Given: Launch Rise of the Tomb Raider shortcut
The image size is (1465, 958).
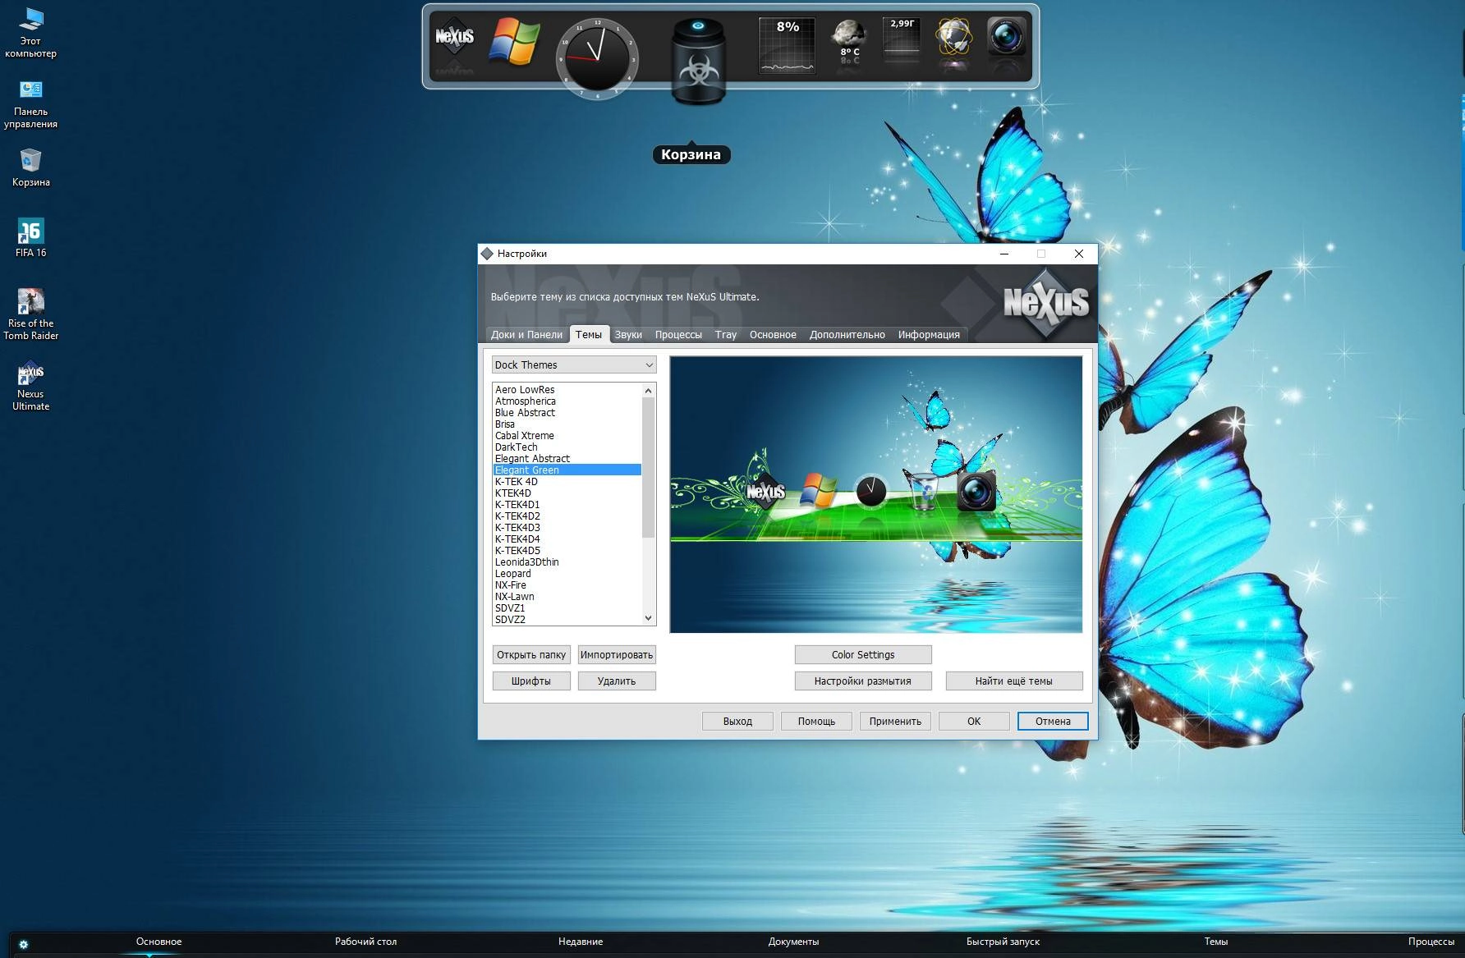Looking at the screenshot, I should [30, 314].
